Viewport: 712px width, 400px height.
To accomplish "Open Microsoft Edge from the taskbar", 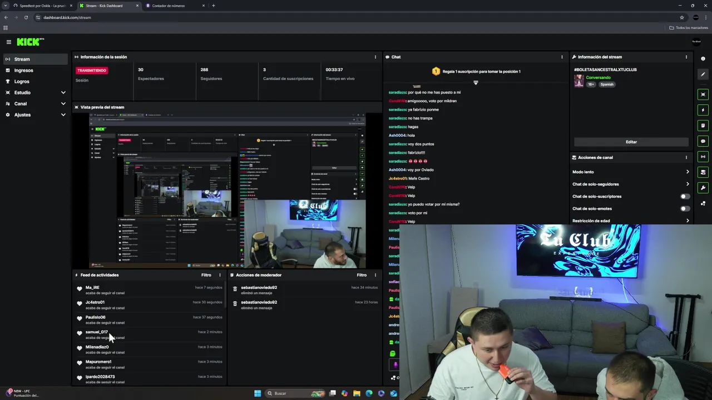I will 369,393.
